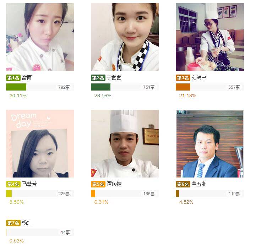Open 雷雨's candidate photo
The width and height of the screenshot is (267, 251).
click(x=40, y=37)
